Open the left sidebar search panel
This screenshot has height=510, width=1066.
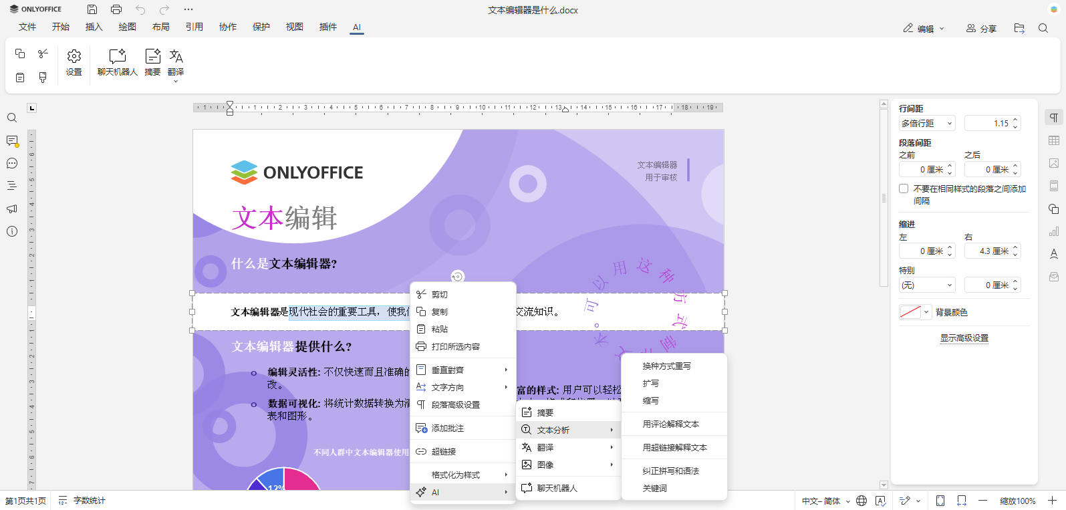tap(12, 118)
